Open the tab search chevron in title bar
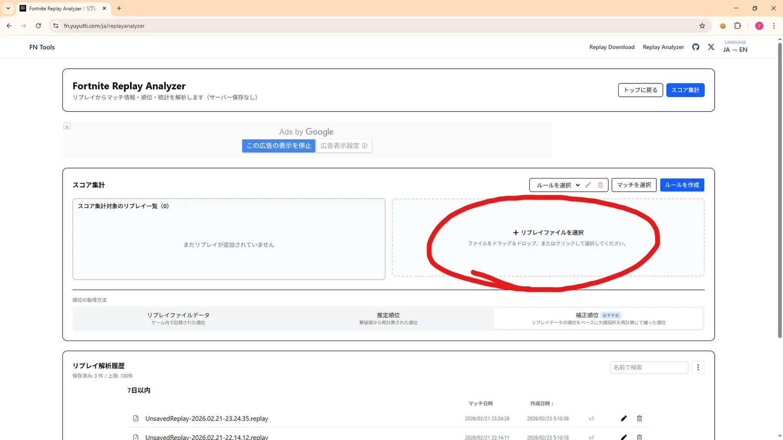 pos(8,8)
